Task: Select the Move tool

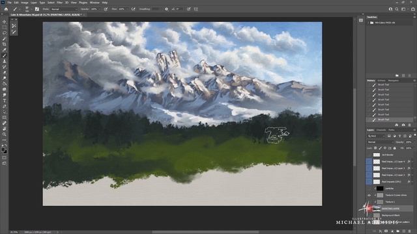Action: (x=5, y=21)
